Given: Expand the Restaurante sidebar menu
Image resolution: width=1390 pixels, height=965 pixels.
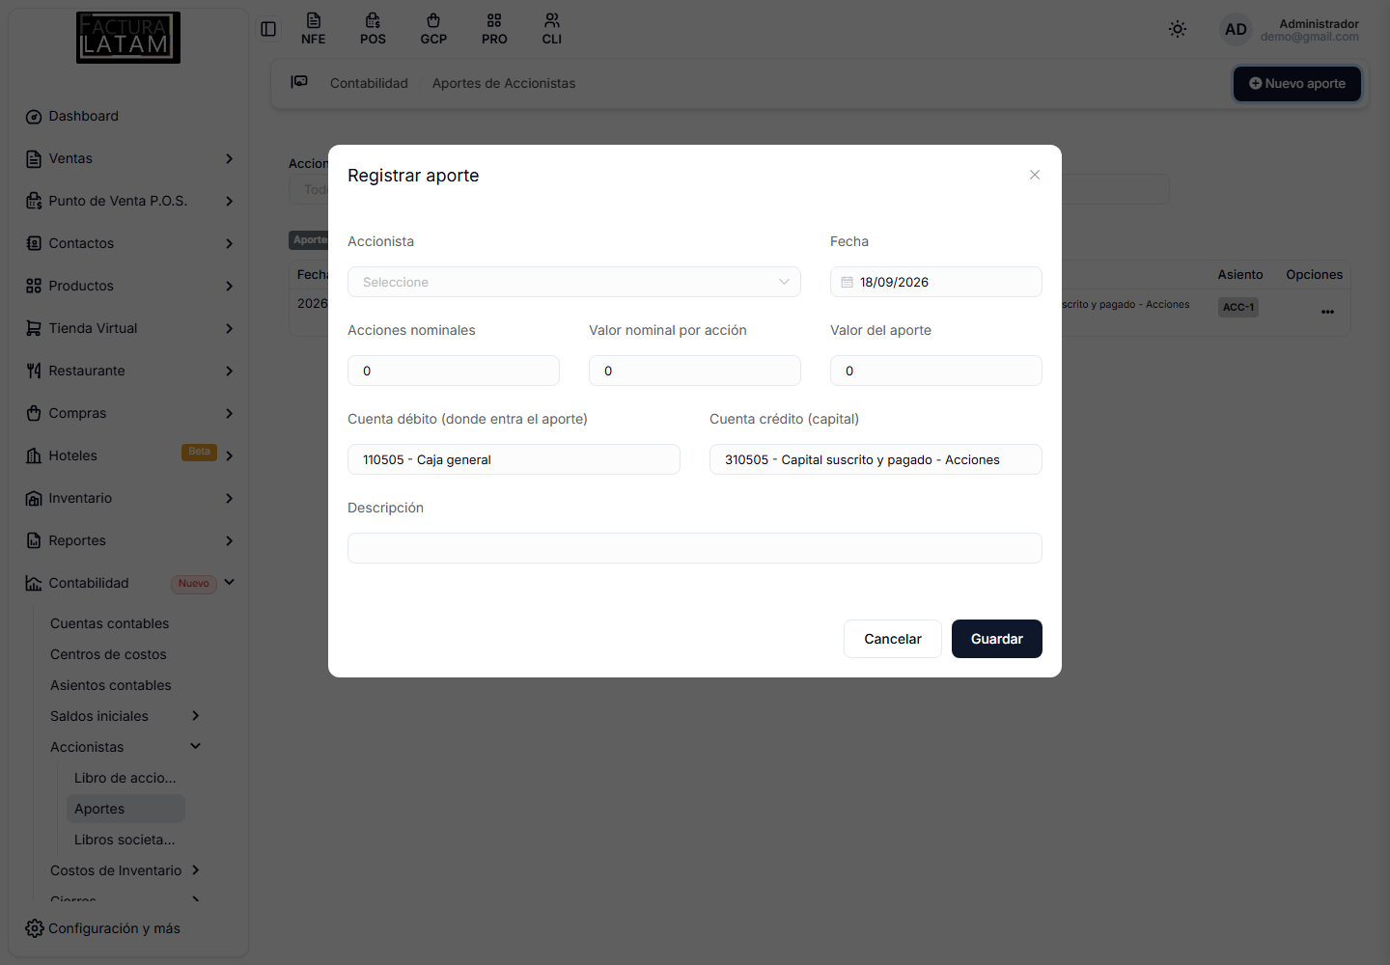Looking at the screenshot, I should 129,371.
